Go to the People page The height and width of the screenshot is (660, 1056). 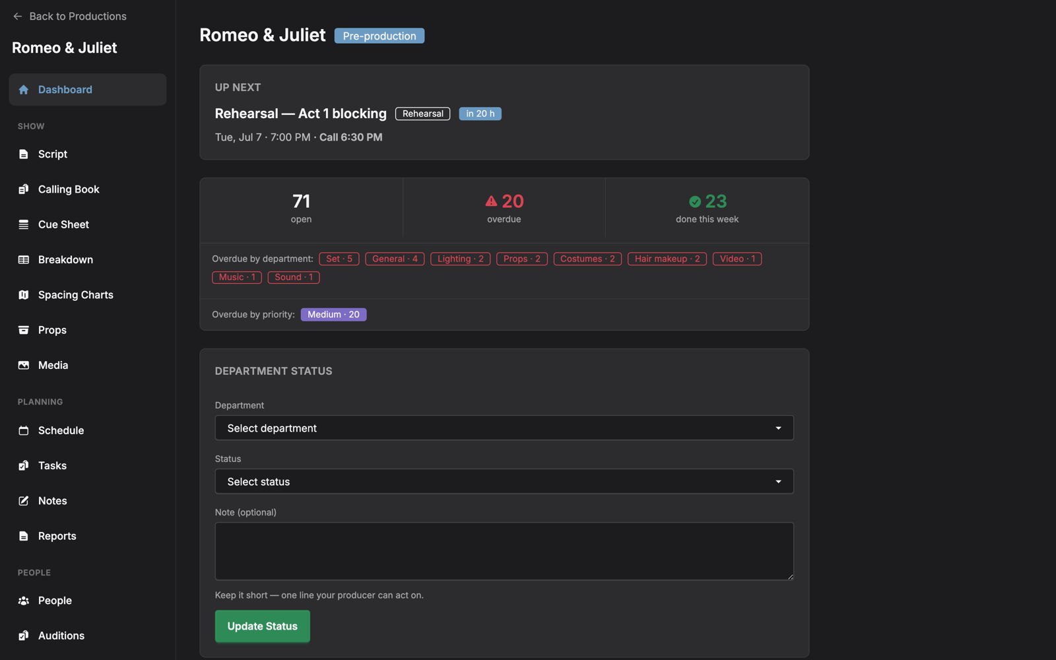88,601
